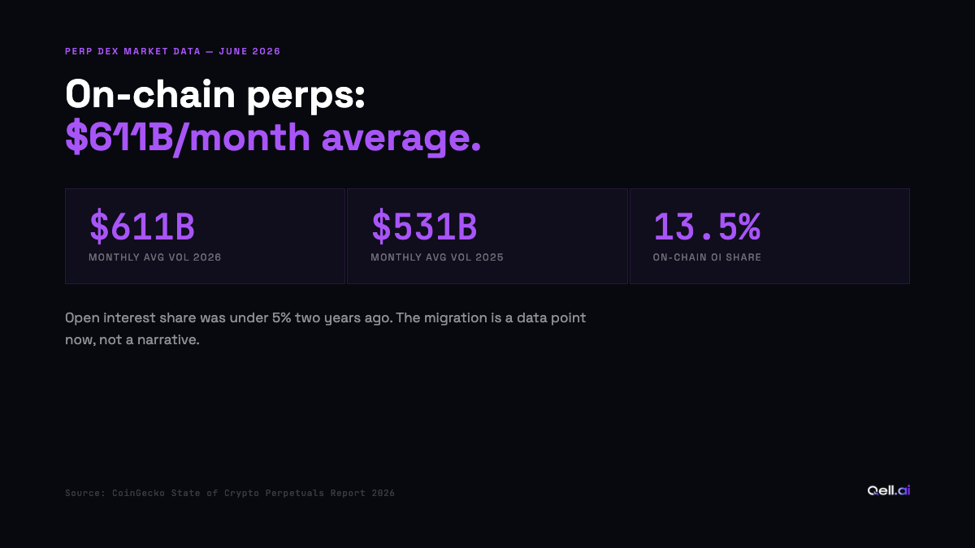Click the word 'CoinGecko' in the footer
This screenshot has width=975, height=548.
point(138,493)
